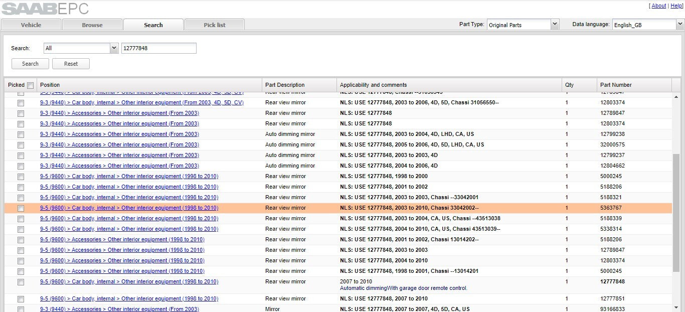Click the Part Description column header

pos(299,85)
